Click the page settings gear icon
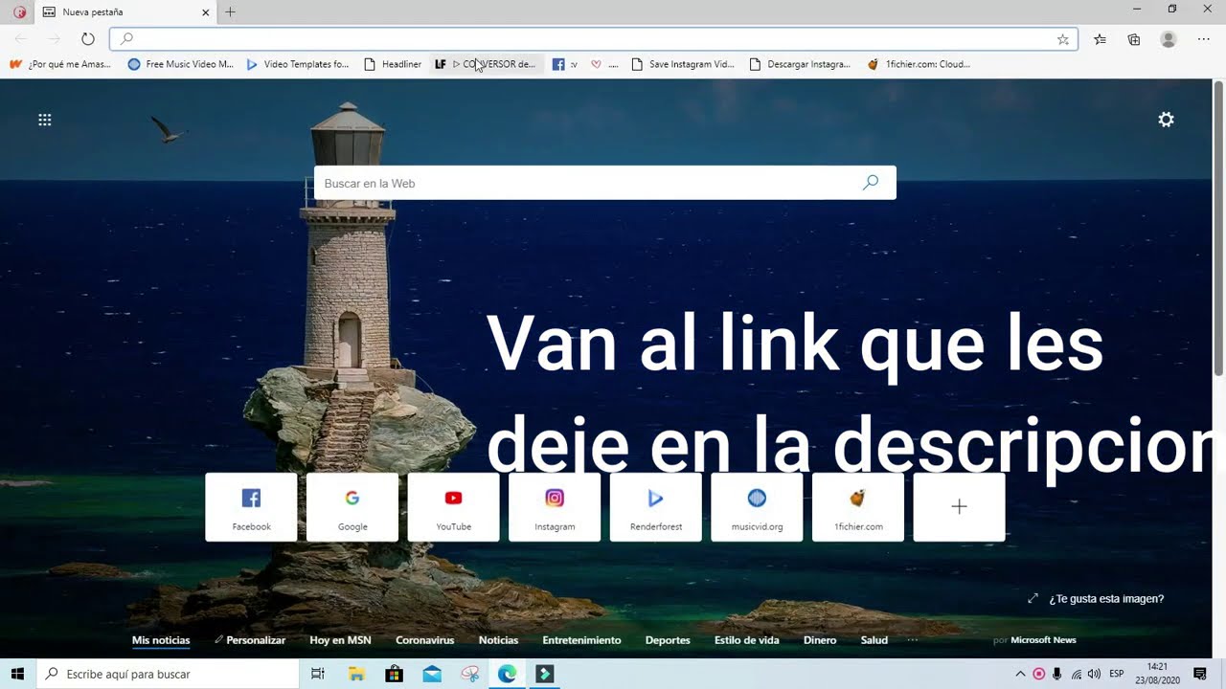1226x689 pixels. [1166, 120]
